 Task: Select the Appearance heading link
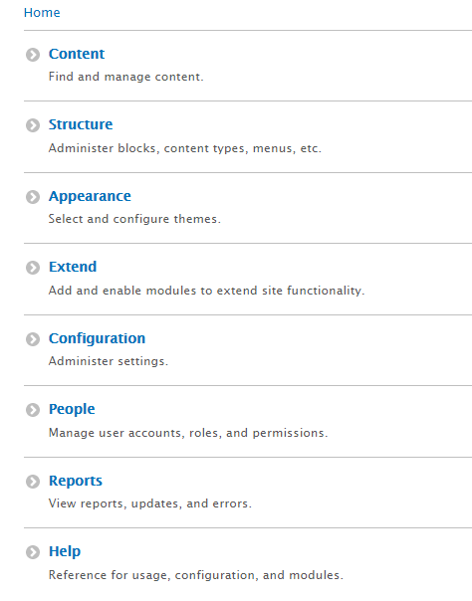pyautogui.click(x=90, y=196)
